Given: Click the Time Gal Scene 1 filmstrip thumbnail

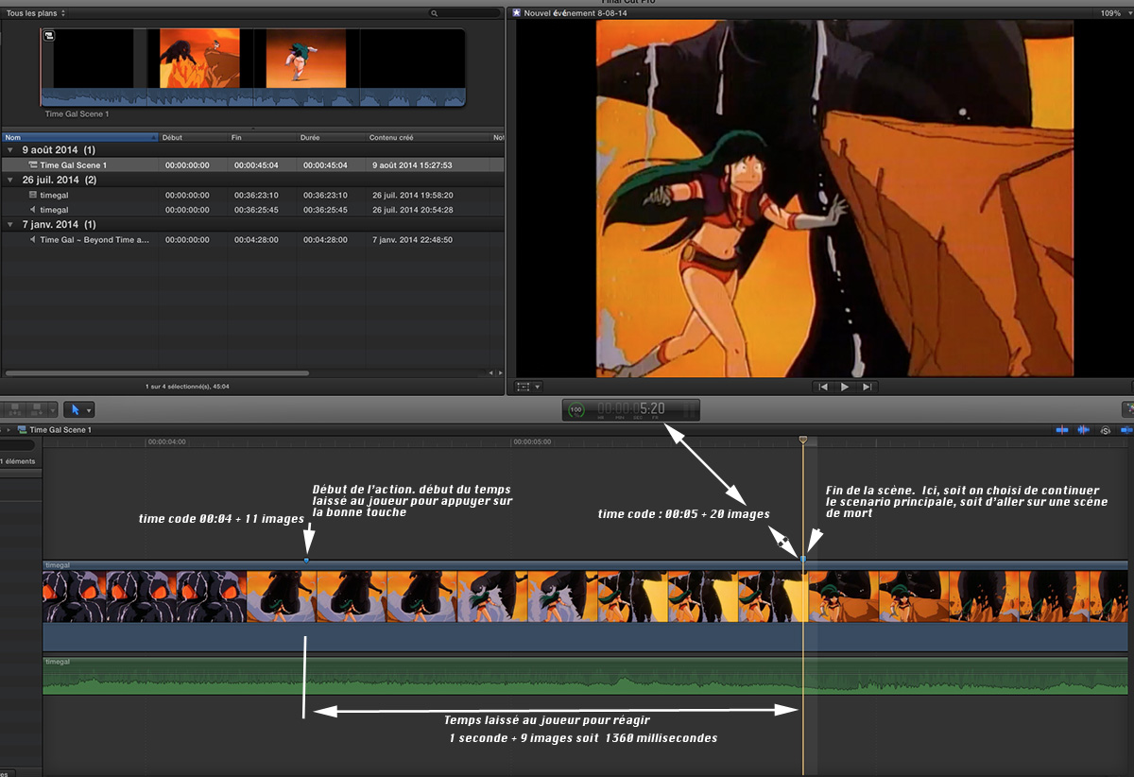Looking at the screenshot, I should point(252,66).
